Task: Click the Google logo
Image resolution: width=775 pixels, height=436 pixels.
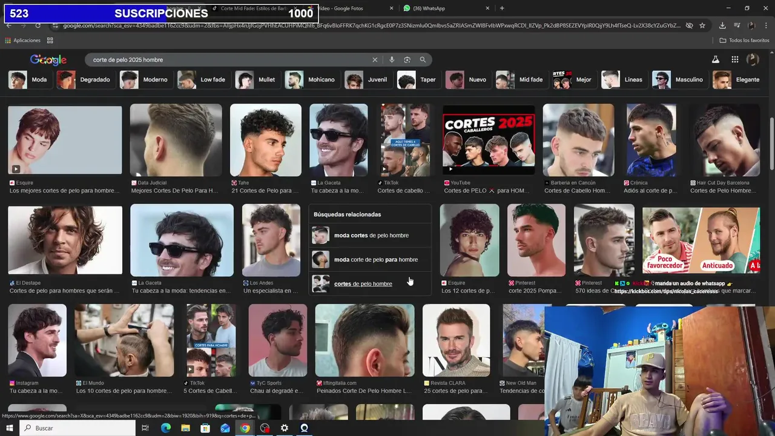Action: click(x=48, y=60)
